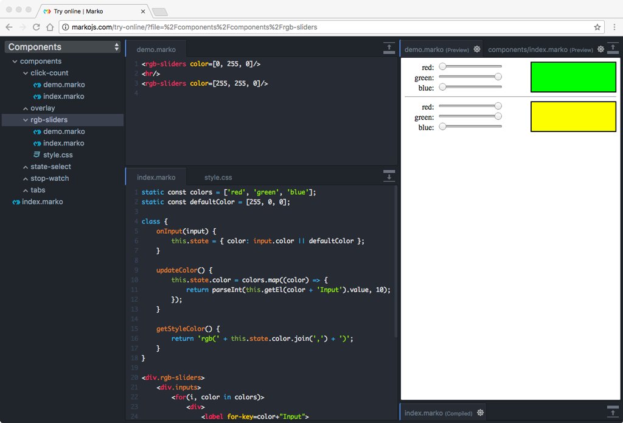The image size is (623, 423).
Task: Click the Marko icon beside the root index.marko
Action: 16,202
